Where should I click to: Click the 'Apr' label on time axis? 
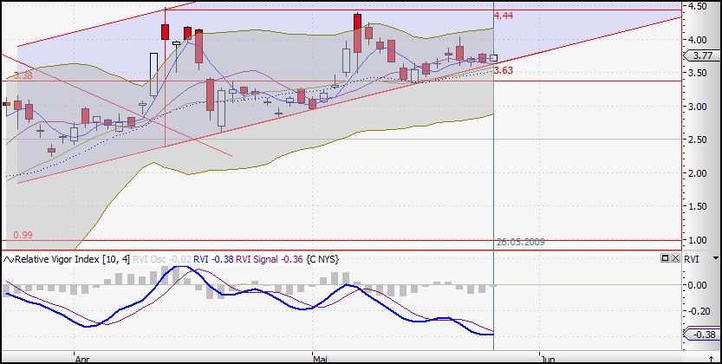(81, 358)
